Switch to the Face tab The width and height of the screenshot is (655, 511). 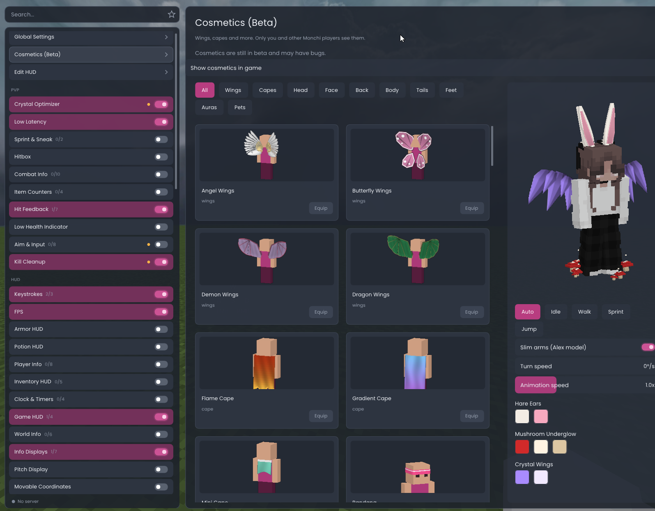pyautogui.click(x=331, y=90)
